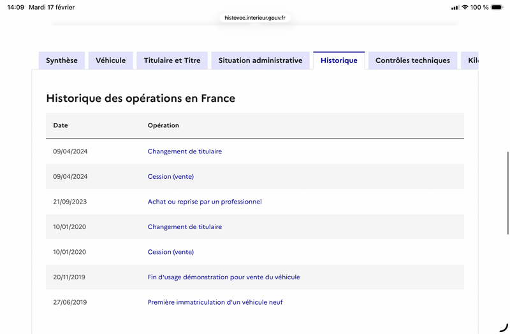Open the Synthèse tab
Viewport: 510px width, 334px height.
[62, 60]
